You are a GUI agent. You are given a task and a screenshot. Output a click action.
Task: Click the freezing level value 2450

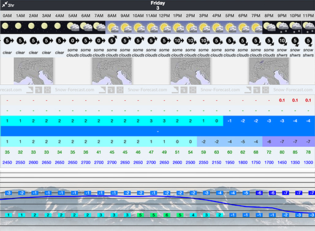click(7, 162)
